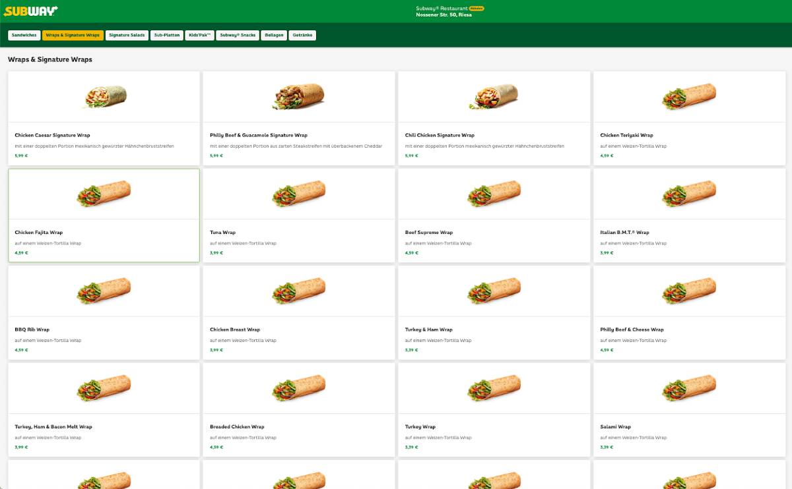Click the 5,99 € price of Chili Chicken Signature Wrap
The width and height of the screenshot is (792, 489).
[x=412, y=156]
